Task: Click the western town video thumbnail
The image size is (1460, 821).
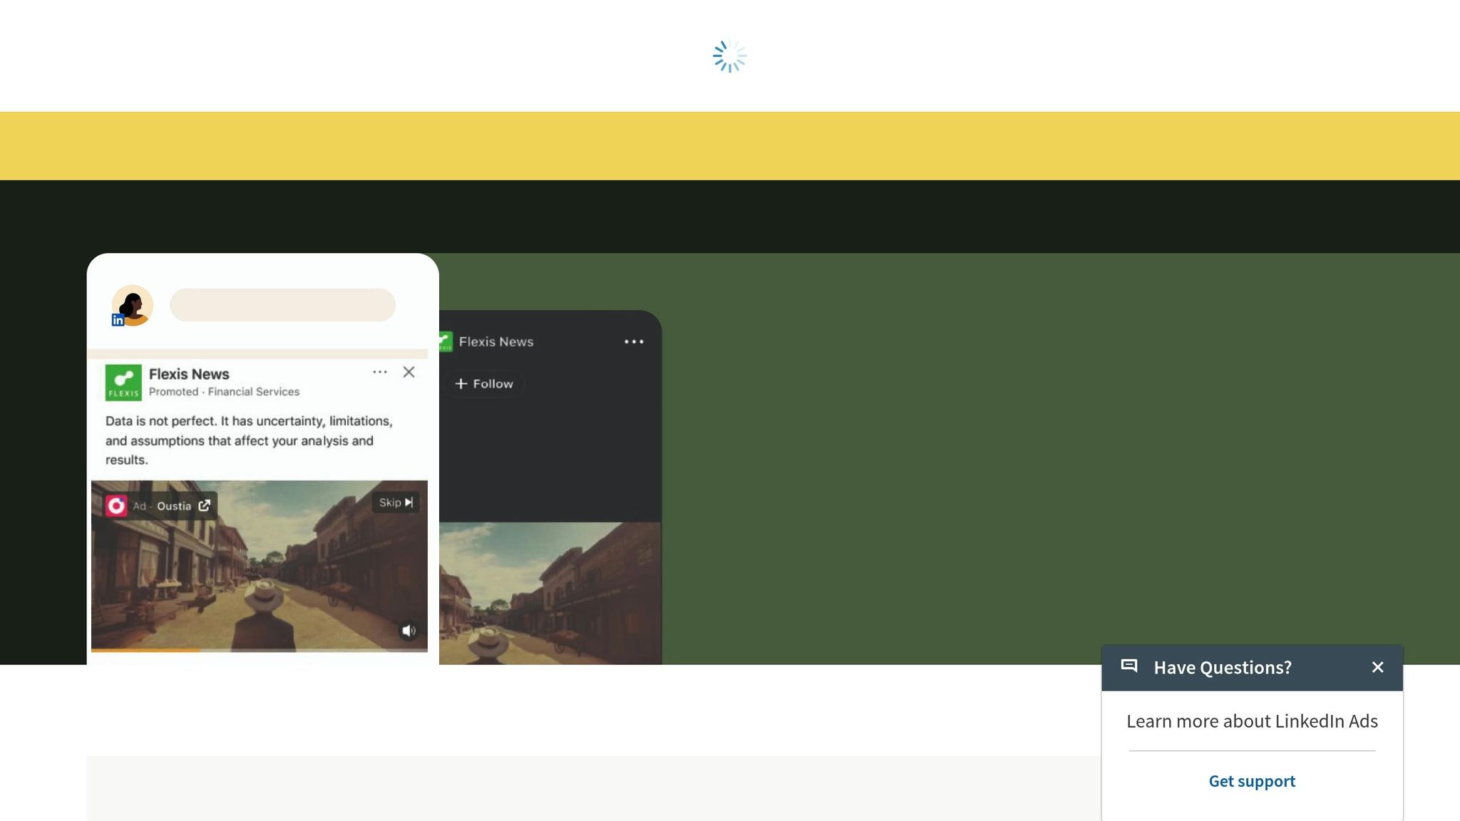Action: (259, 570)
